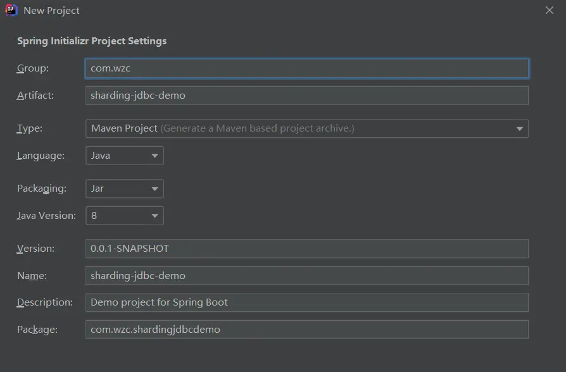Close the New Project dialog

pyautogui.click(x=550, y=11)
